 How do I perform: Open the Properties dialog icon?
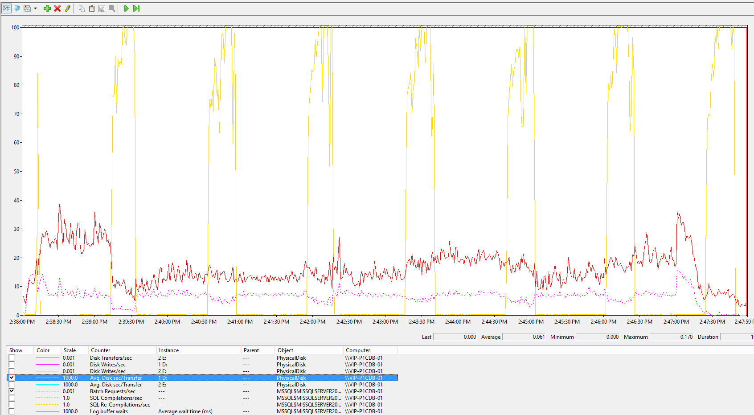click(x=102, y=8)
